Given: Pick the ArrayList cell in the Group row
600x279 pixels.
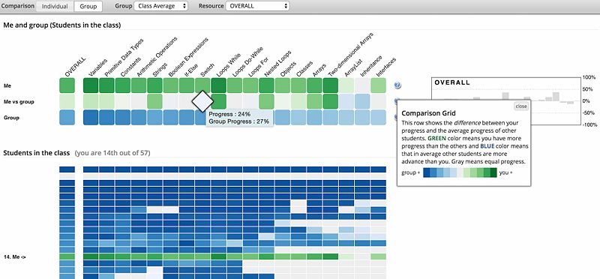Looking at the screenshot, I should (x=346, y=118).
